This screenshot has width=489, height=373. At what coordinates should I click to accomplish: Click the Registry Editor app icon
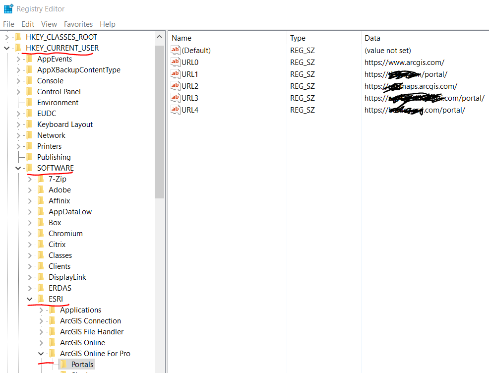(x=8, y=9)
